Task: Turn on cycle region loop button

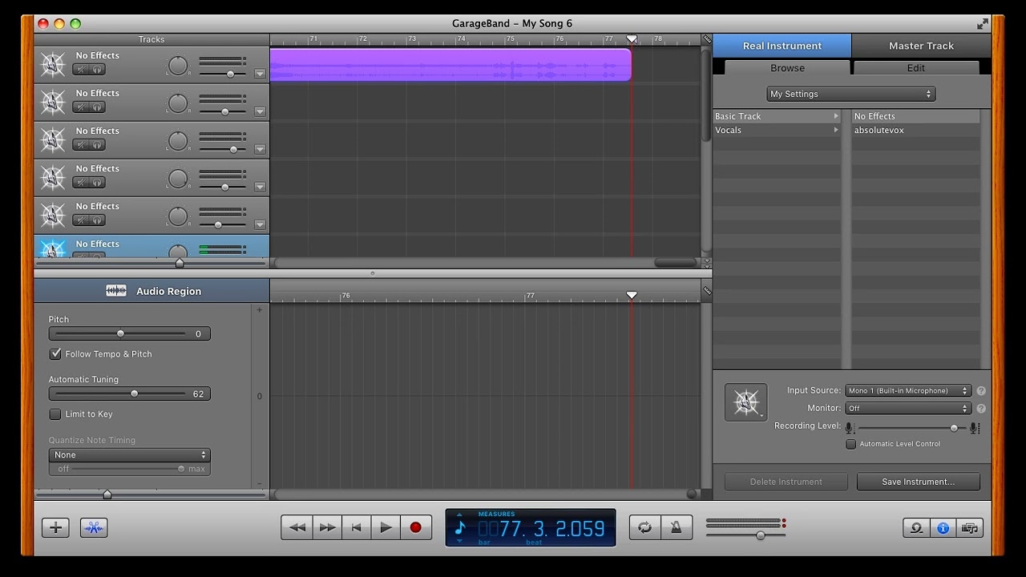Action: [x=644, y=527]
